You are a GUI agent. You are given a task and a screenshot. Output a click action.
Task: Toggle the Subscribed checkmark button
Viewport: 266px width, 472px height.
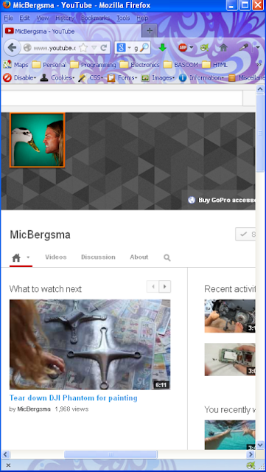tap(245, 235)
